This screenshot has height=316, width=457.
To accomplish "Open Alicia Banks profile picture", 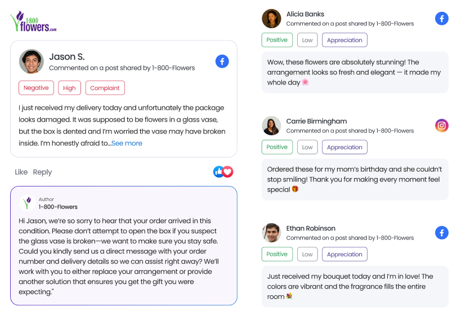I will 271,19.
